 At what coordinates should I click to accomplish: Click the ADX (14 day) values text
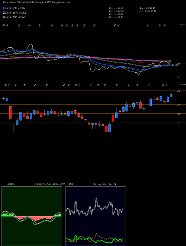pyautogui.click(x=105, y=184)
